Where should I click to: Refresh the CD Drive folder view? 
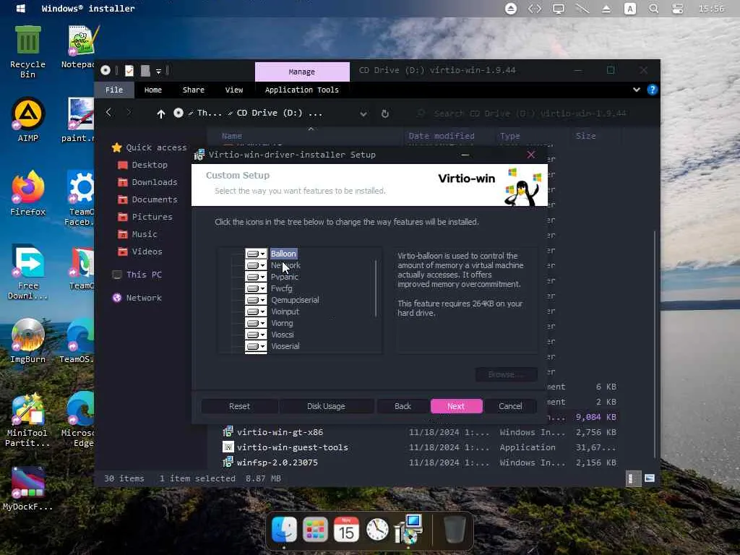[385, 113]
